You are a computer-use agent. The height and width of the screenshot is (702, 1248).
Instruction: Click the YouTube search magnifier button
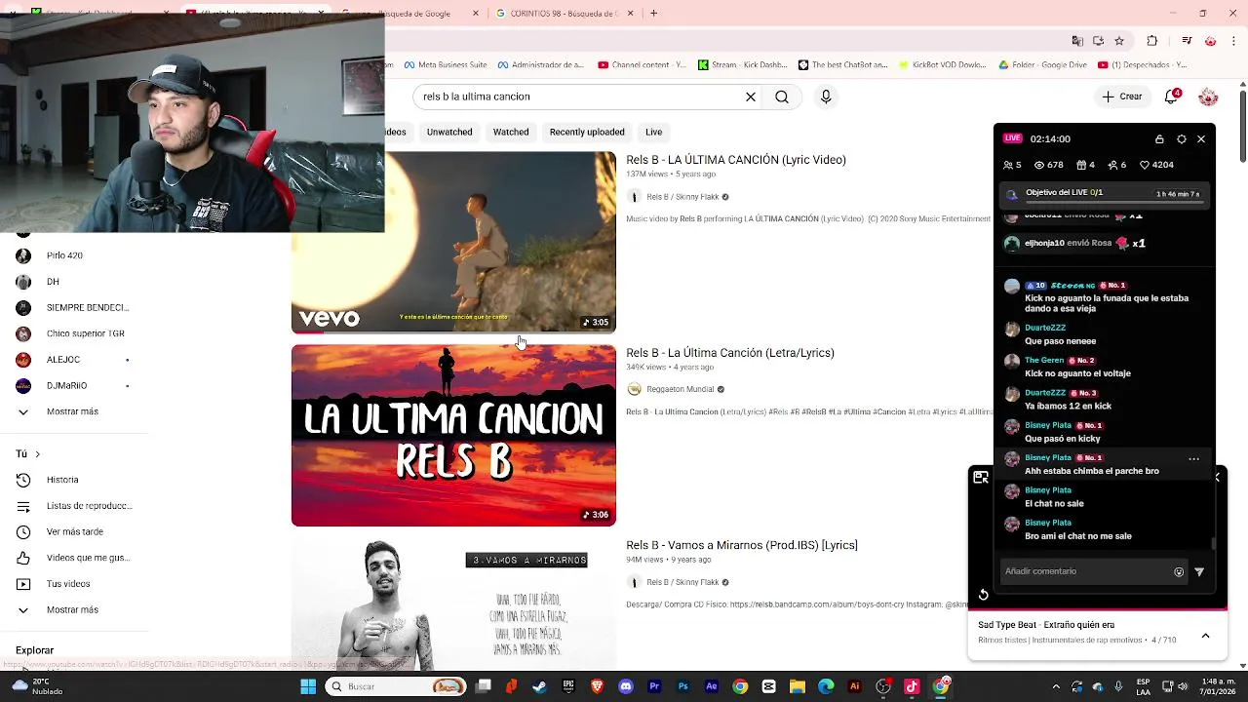pos(782,97)
